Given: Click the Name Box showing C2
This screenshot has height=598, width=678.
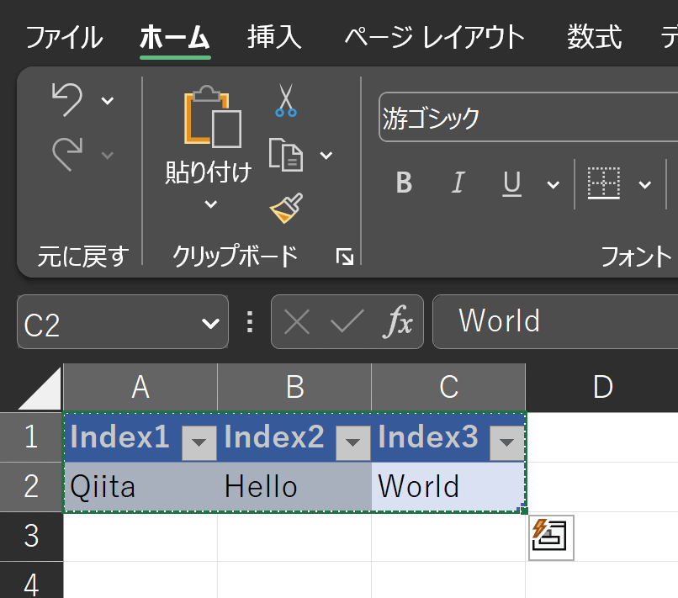Looking at the screenshot, I should (109, 322).
